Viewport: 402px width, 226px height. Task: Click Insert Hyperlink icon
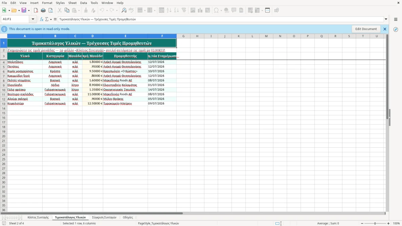coord(226,10)
